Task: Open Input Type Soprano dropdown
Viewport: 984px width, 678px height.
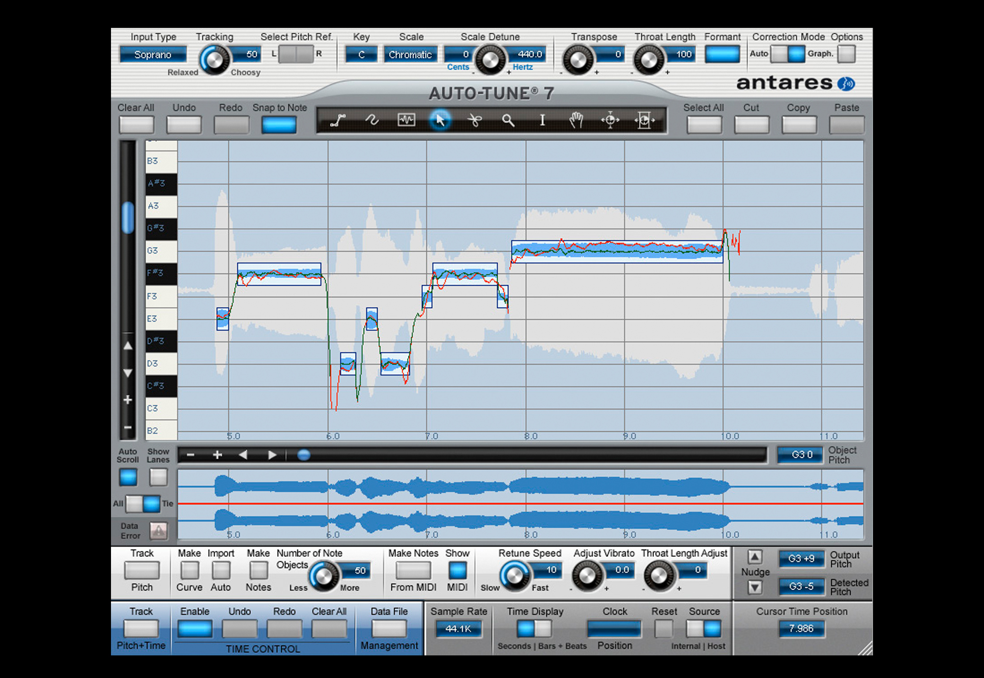Action: (153, 54)
